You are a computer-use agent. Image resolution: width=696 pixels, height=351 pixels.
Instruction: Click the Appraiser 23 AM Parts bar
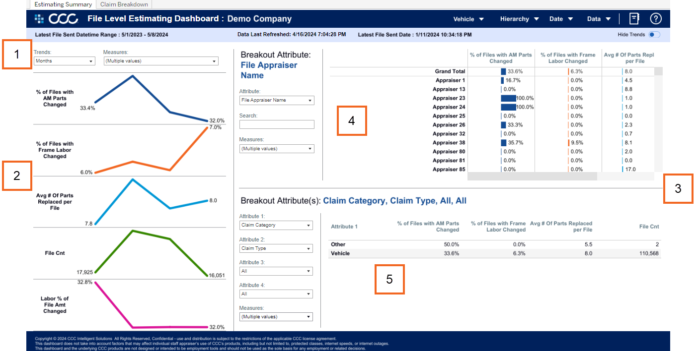[508, 98]
